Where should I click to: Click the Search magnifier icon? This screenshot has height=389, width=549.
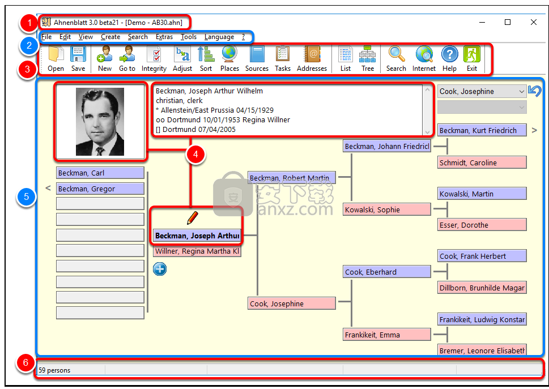tap(397, 54)
